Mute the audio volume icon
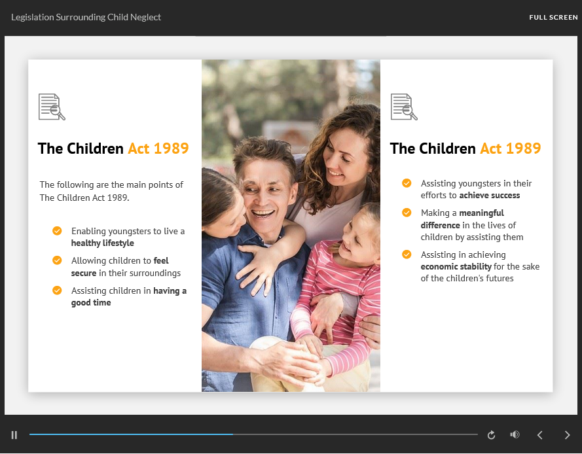Image resolution: width=582 pixels, height=454 pixels. [515, 435]
